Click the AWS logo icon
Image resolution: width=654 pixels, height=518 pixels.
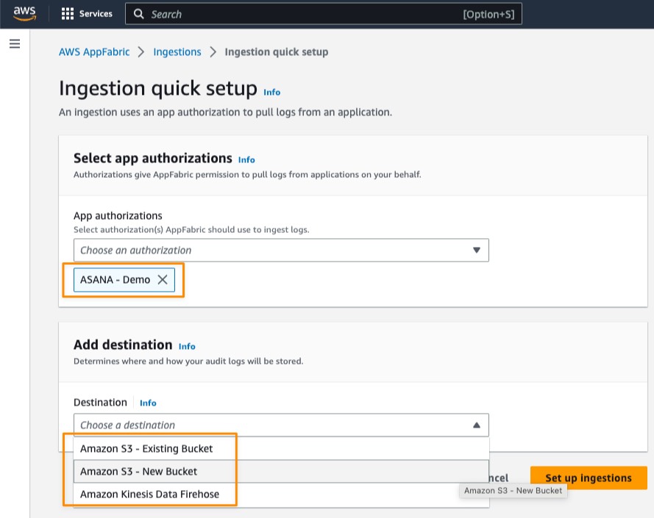point(24,13)
